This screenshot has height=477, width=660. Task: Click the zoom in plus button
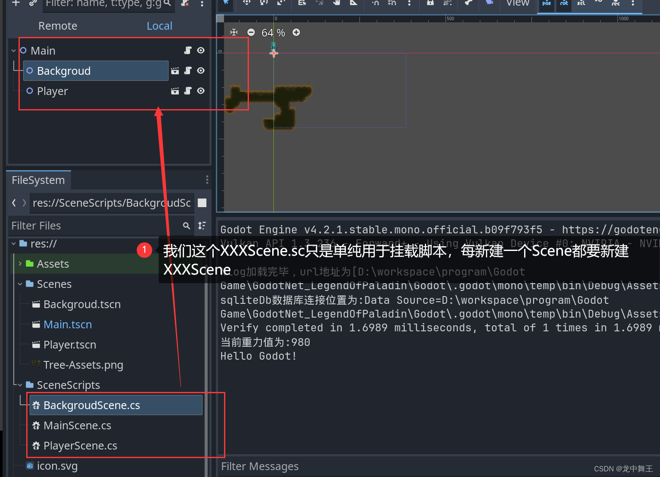pos(296,32)
